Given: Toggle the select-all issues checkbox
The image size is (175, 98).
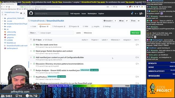Looking at the screenshot, I should pyautogui.click(x=31, y=39).
